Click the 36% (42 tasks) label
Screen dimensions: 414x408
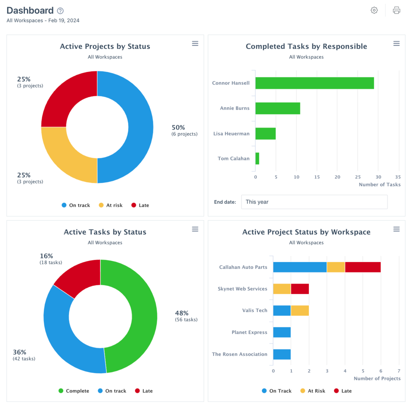24,355
